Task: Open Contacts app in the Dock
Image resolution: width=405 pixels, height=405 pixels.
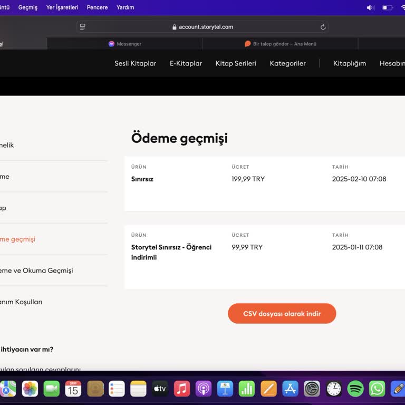Action: (x=95, y=389)
